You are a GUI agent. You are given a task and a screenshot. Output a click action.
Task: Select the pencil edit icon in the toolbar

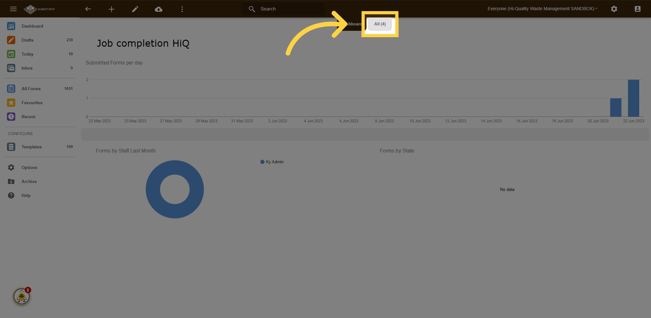[135, 9]
